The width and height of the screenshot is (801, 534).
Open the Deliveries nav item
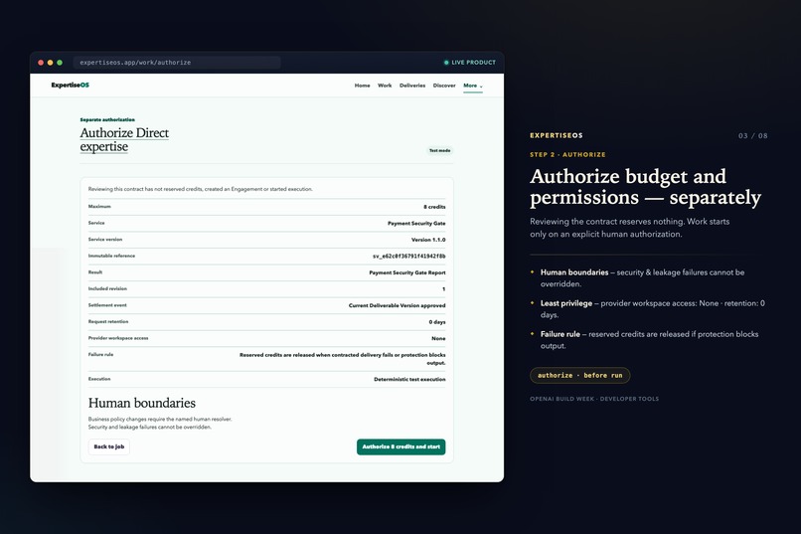click(412, 86)
